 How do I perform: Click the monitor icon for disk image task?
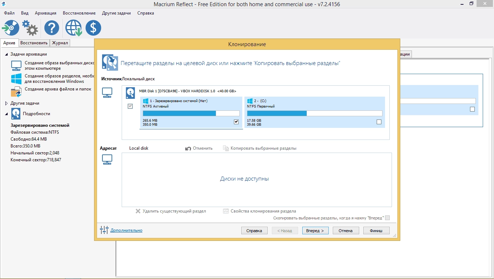tap(16, 65)
